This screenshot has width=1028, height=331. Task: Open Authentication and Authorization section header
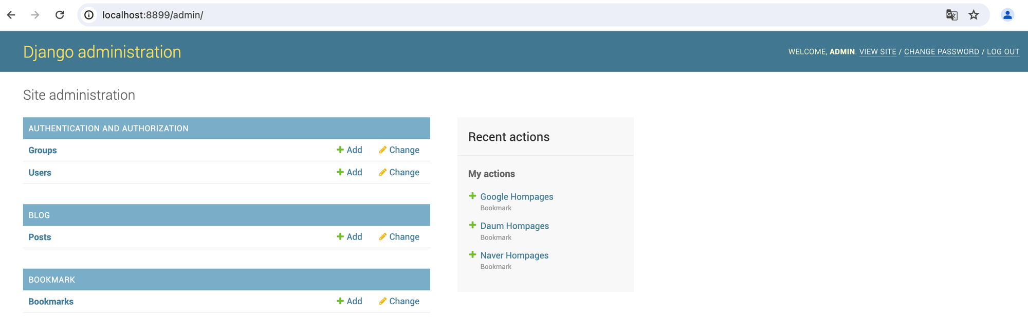tap(108, 128)
